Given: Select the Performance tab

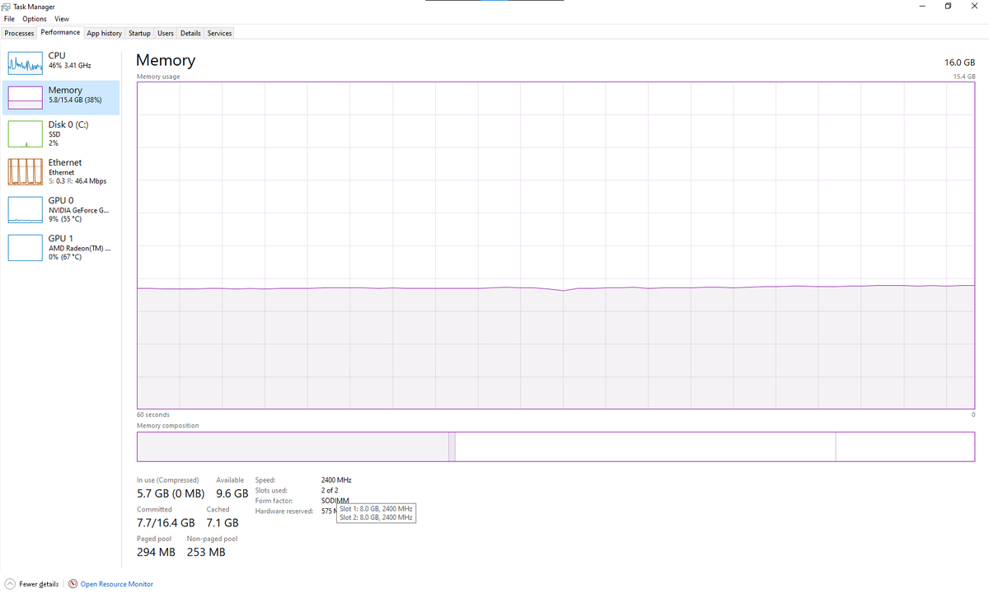Looking at the screenshot, I should coord(61,32).
